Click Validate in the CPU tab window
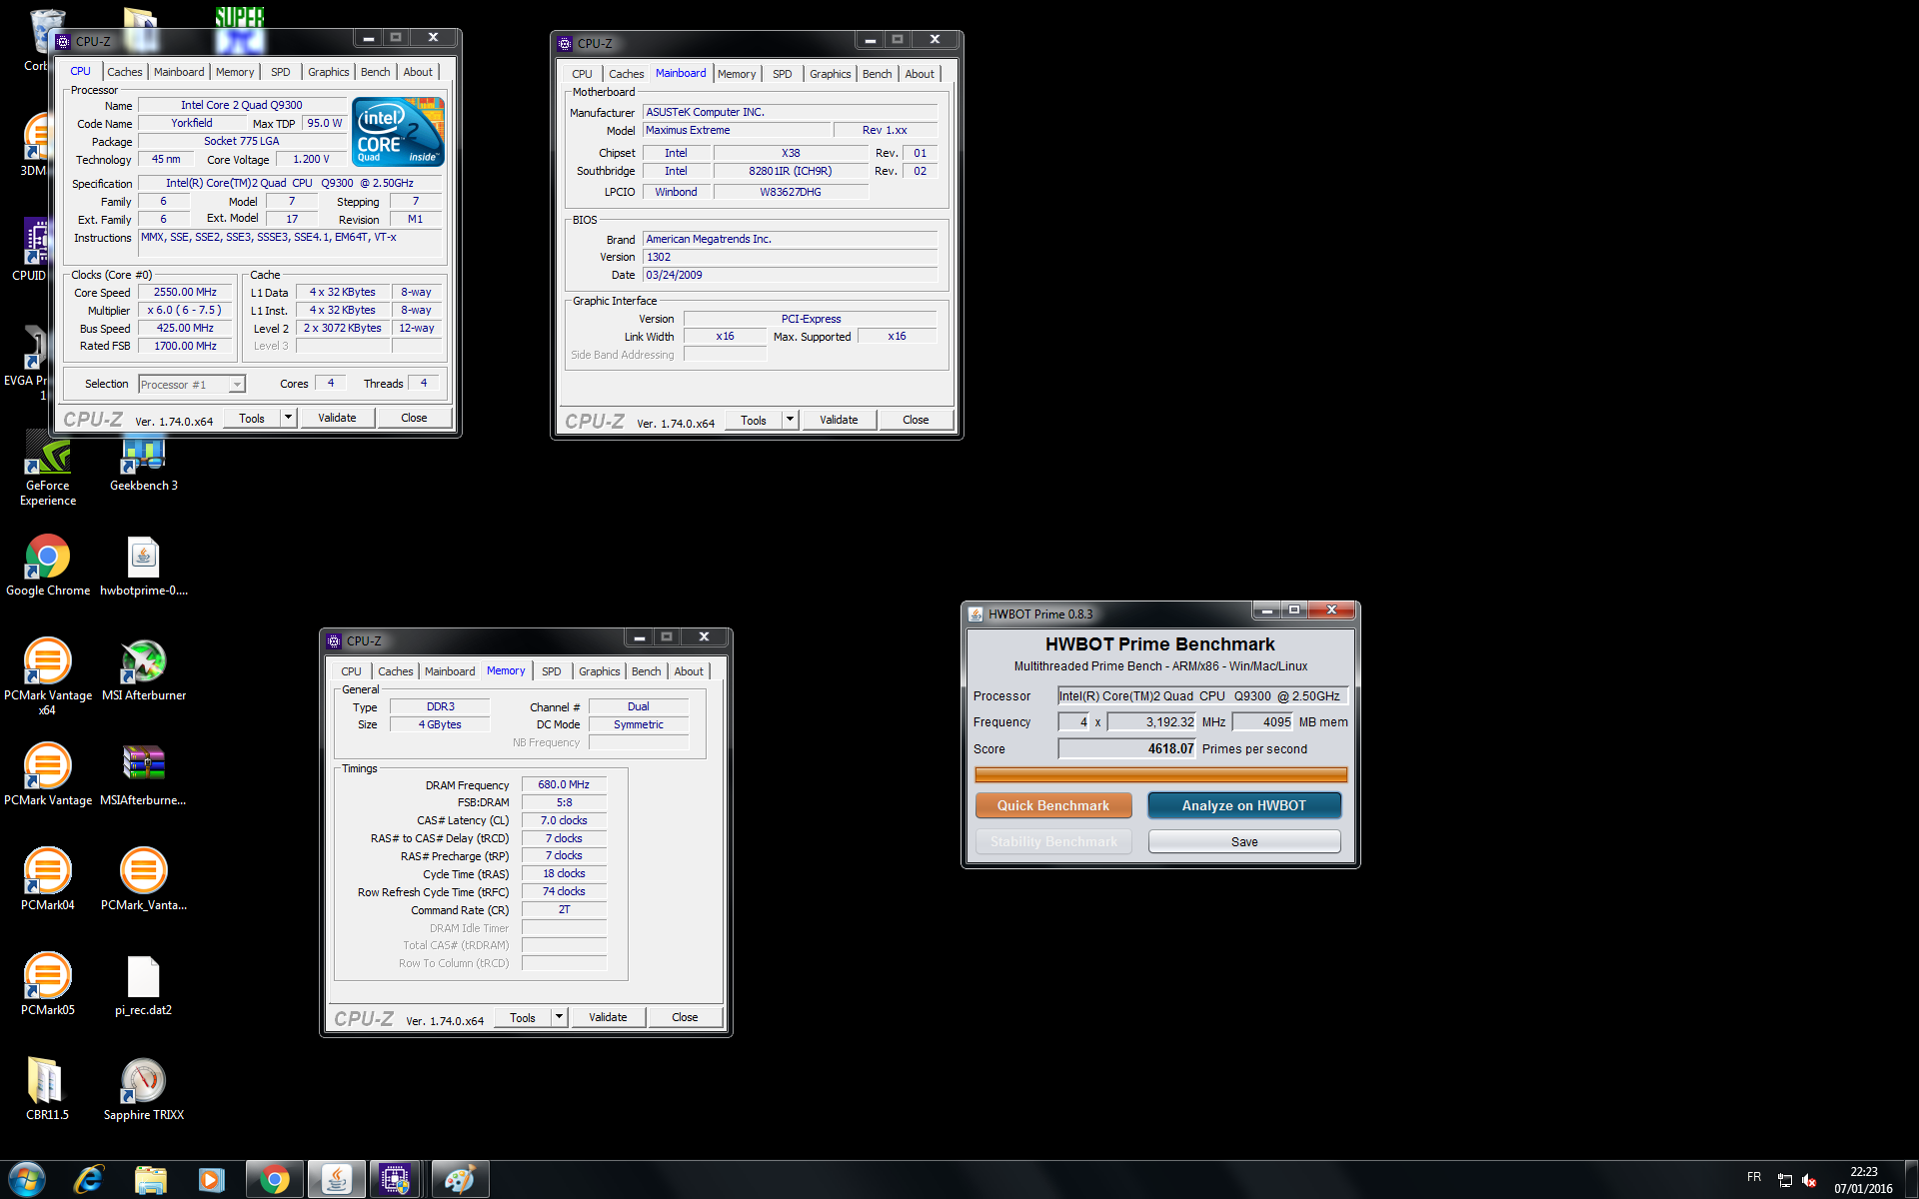 pos(337,418)
